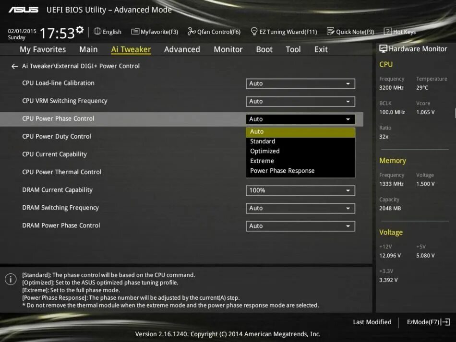The height and width of the screenshot is (342, 456).
Task: Open DRAM Power Phase Control dropdown
Action: 300,226
